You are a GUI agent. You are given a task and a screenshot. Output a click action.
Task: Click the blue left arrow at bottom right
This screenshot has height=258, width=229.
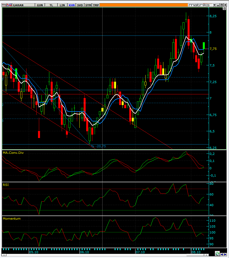[222, 254]
